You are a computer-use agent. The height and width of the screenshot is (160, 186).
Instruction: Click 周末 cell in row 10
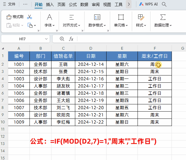pyautogui.click(x=155, y=122)
